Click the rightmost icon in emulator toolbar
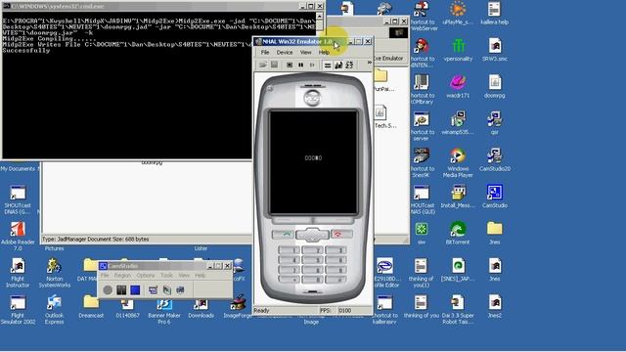 (349, 66)
